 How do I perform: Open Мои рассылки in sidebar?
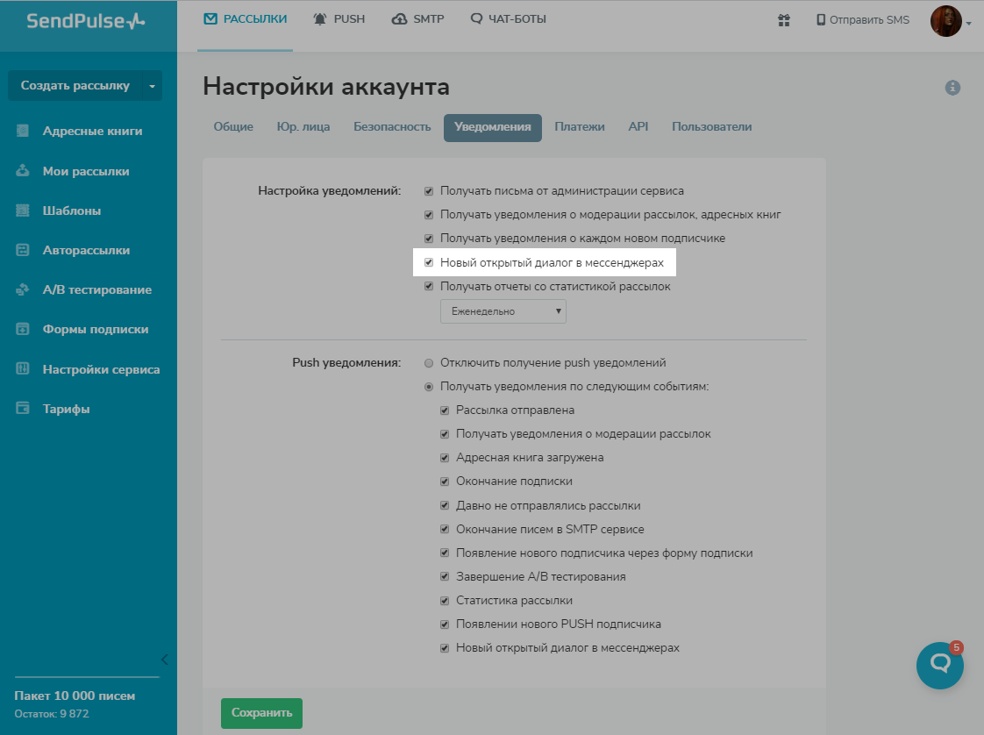click(86, 171)
